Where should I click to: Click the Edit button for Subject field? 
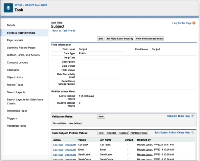coord(101,39)
